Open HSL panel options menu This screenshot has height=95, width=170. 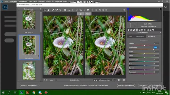160,32
